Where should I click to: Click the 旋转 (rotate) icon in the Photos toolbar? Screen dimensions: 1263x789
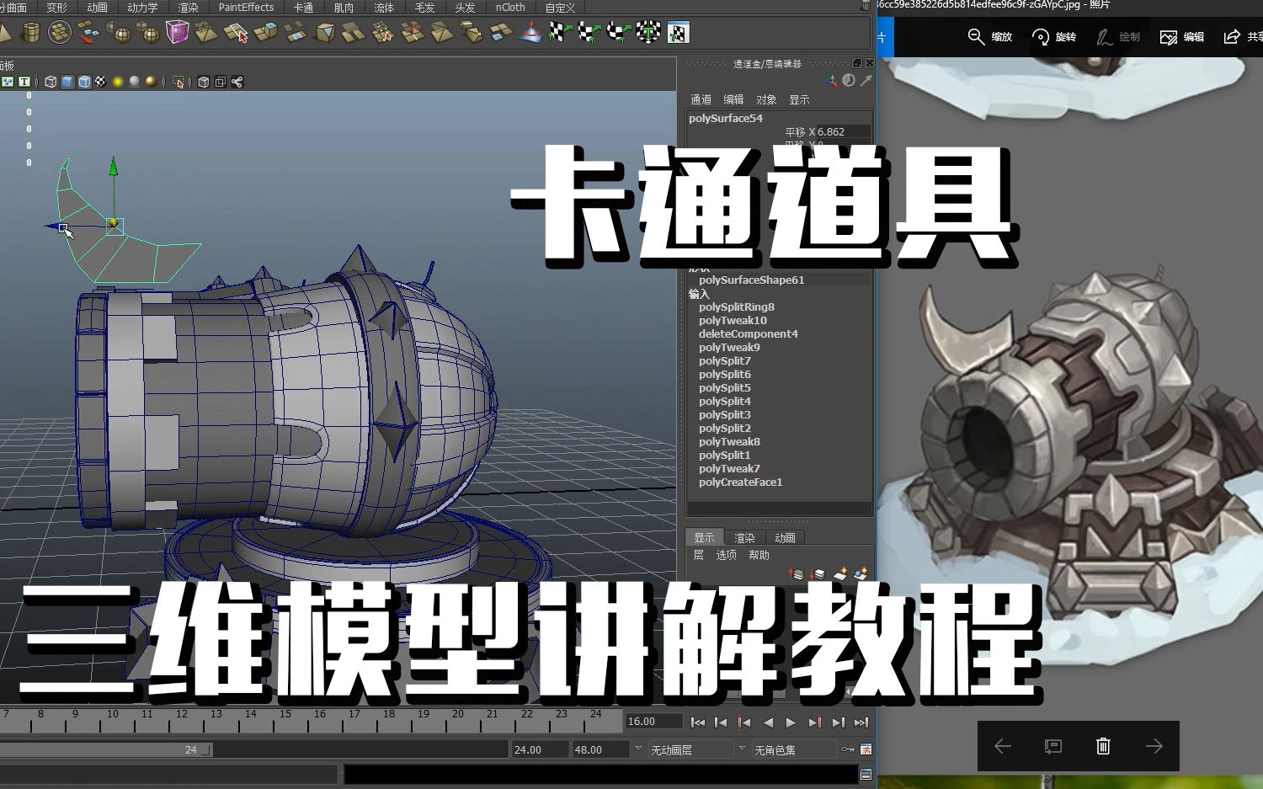(x=1054, y=36)
